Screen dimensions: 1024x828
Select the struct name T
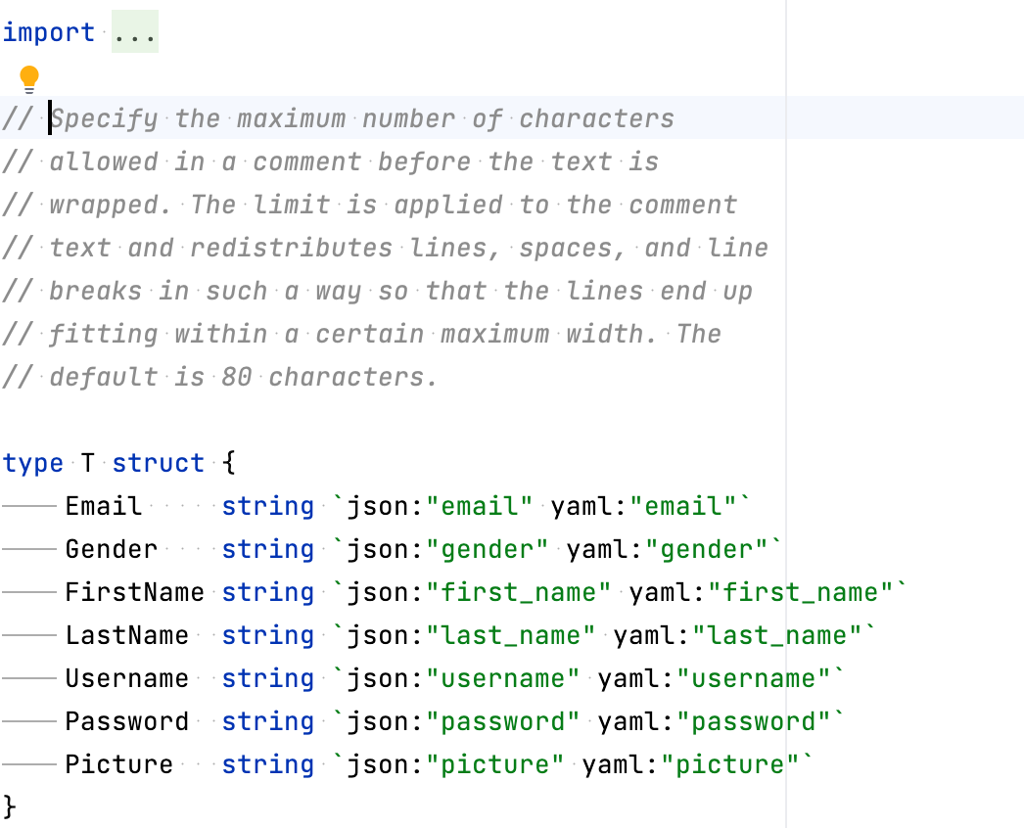87,462
